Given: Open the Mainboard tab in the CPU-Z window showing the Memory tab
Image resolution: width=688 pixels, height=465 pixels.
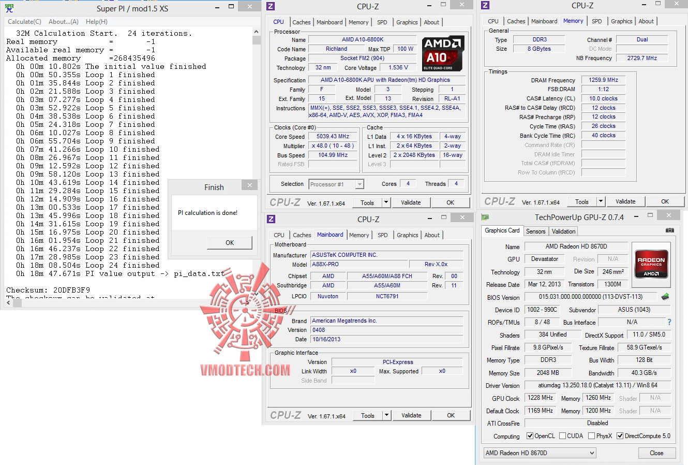Looking at the screenshot, I should 544,21.
